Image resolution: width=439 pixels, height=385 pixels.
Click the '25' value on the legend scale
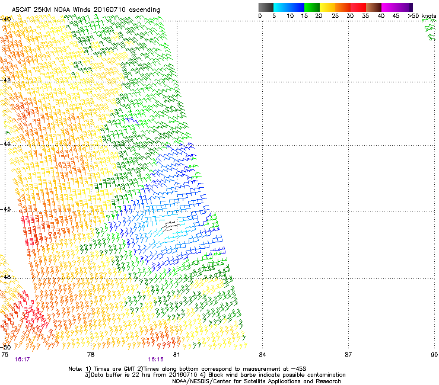coord(335,16)
